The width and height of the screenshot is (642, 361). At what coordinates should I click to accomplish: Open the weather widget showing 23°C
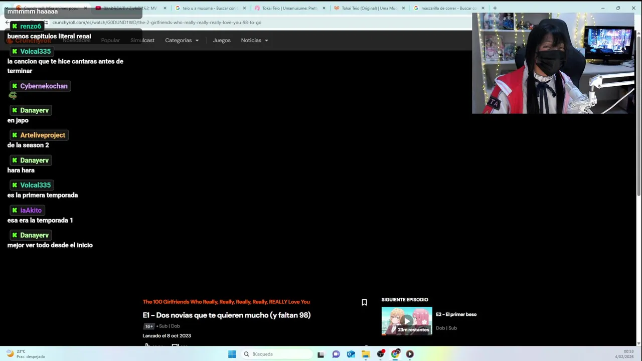click(x=25, y=354)
